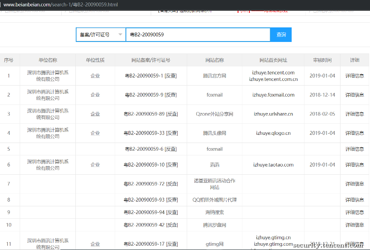Image resolution: width=370 pixels, height=250 pixels.
Task: Open 详细信息 for row 6 滔滔
Action: click(355, 165)
